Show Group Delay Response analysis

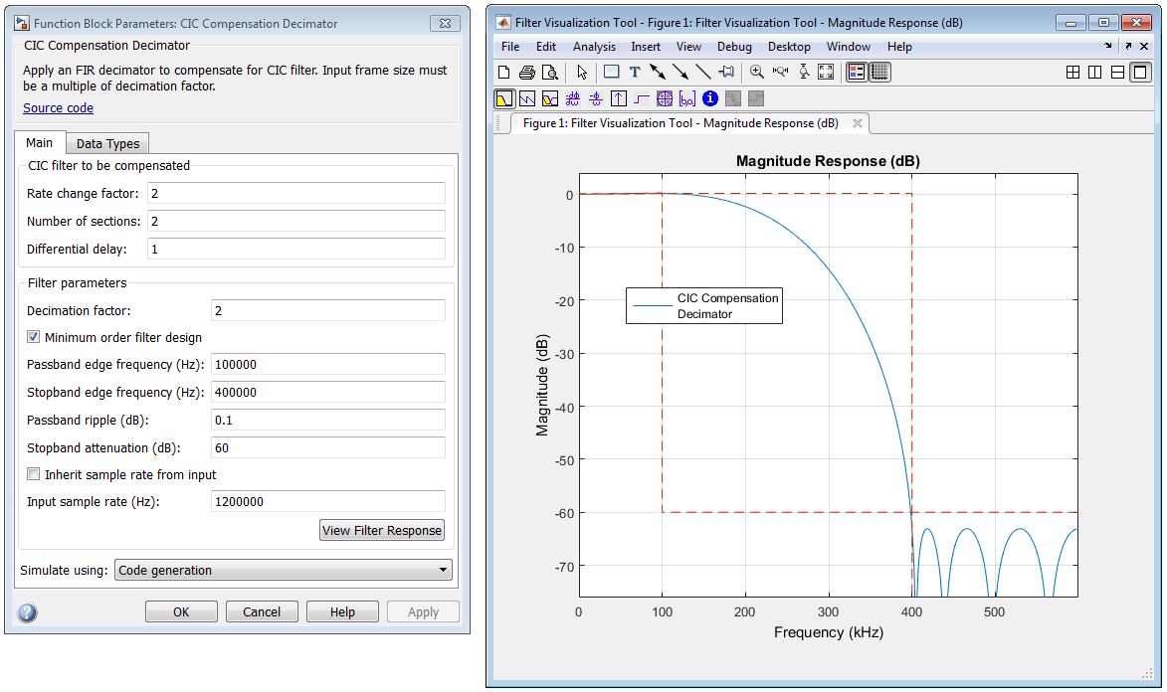point(573,98)
